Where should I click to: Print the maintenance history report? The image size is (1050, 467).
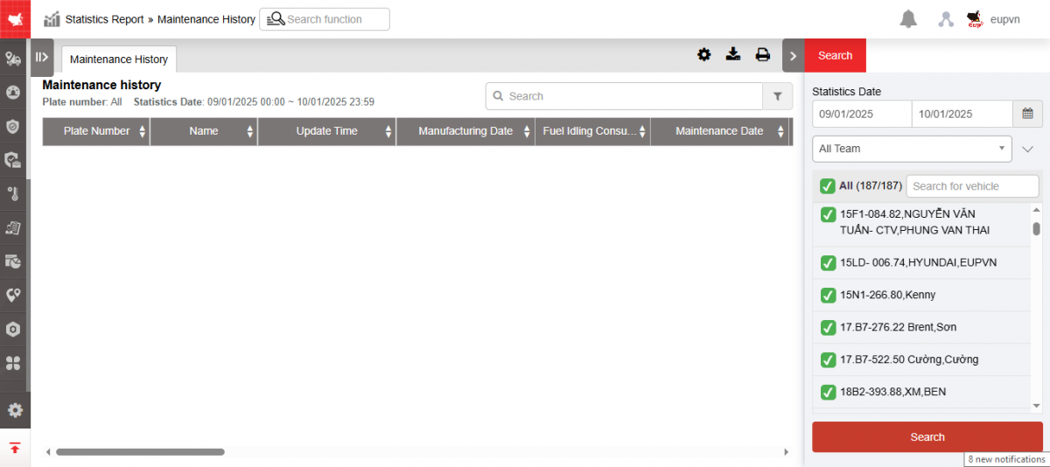[x=762, y=55]
